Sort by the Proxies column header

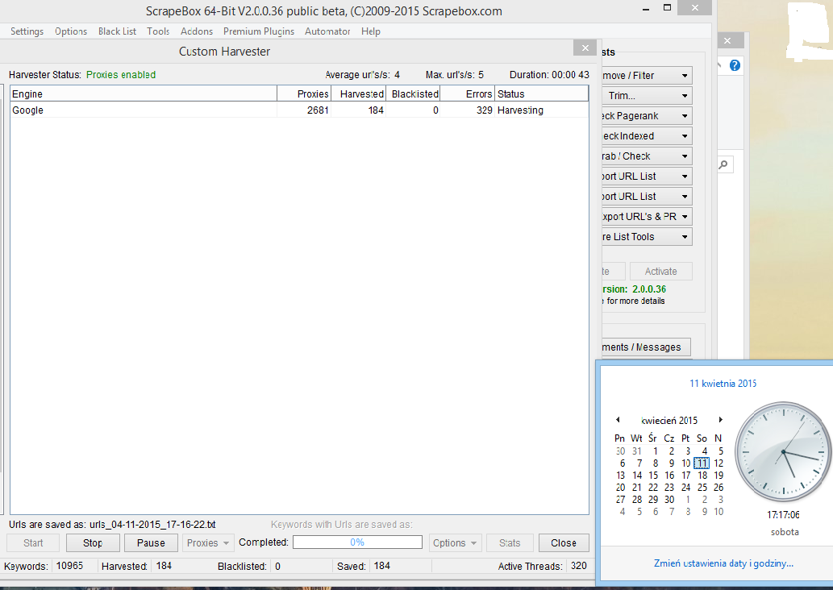pyautogui.click(x=304, y=94)
